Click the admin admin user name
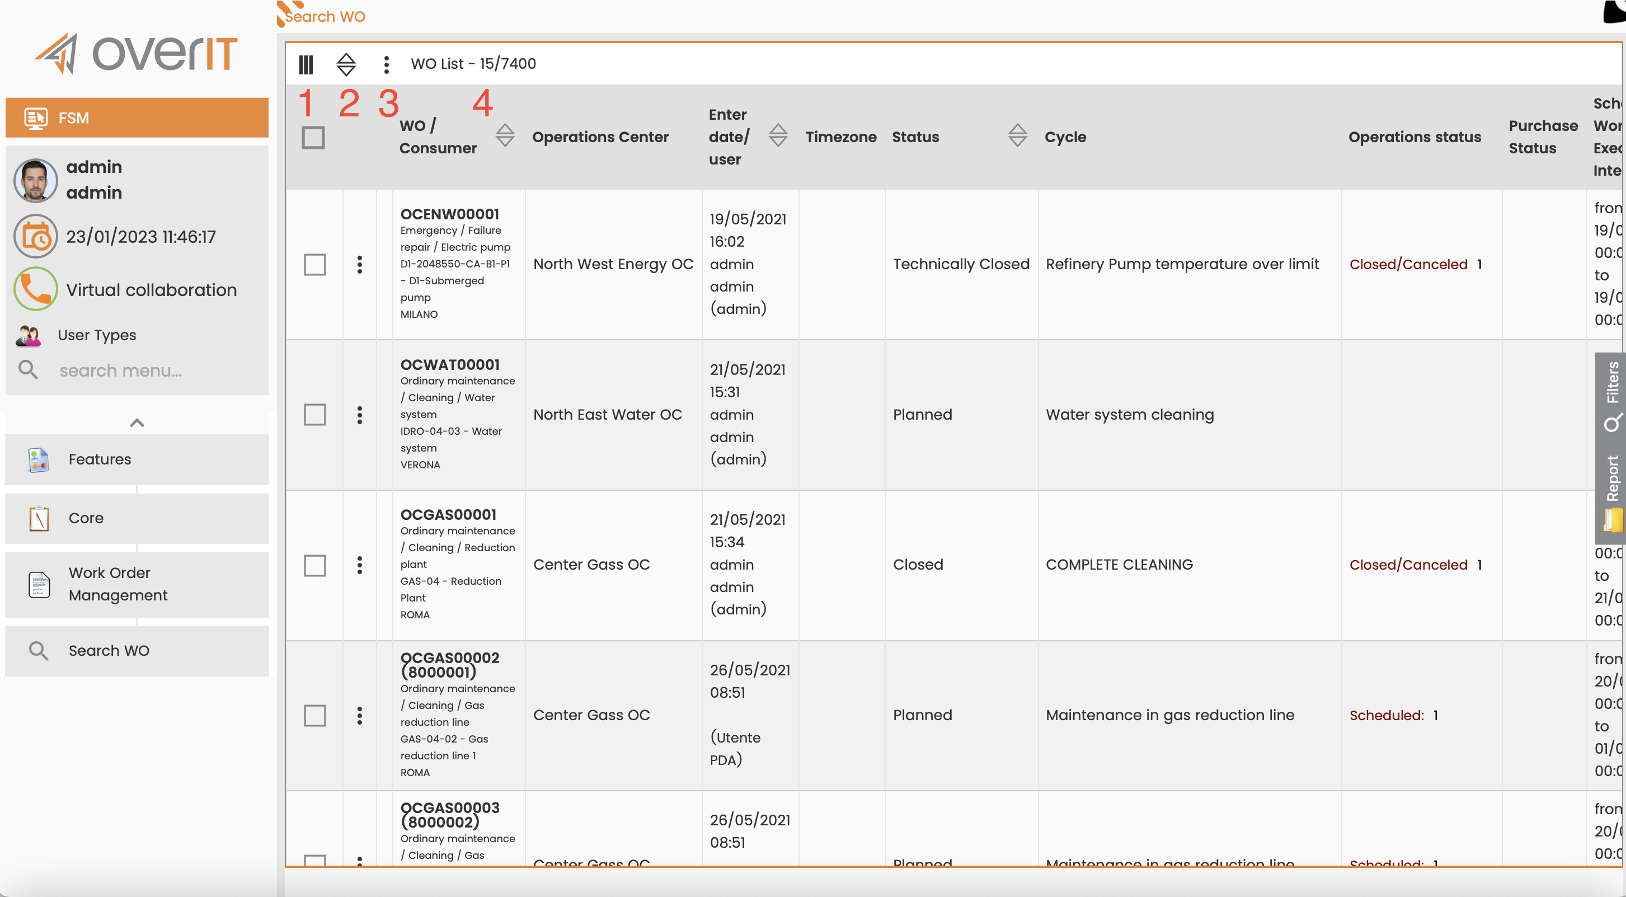The image size is (1626, 897). coord(94,180)
